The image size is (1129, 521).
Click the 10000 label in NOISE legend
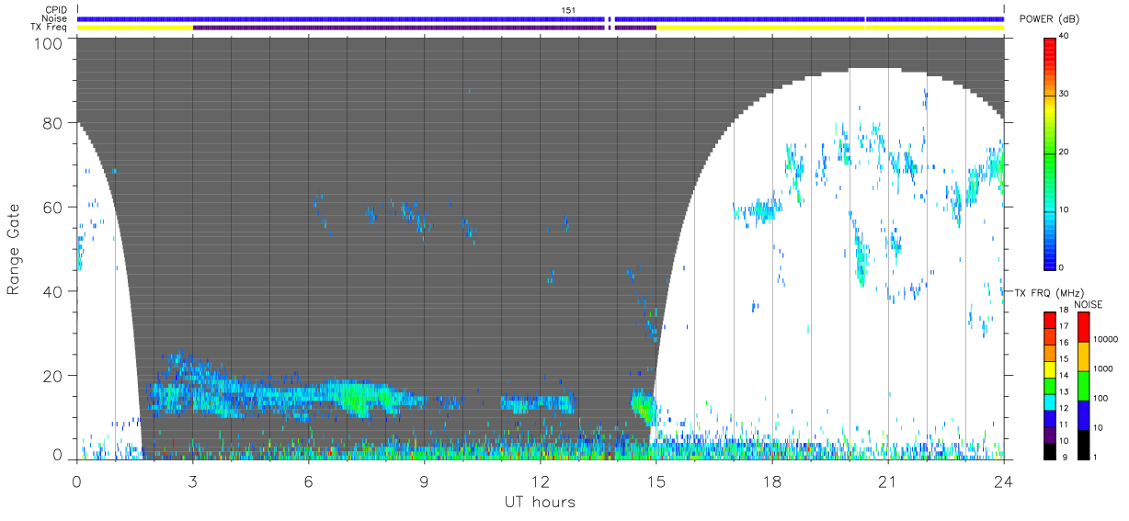[1105, 339]
